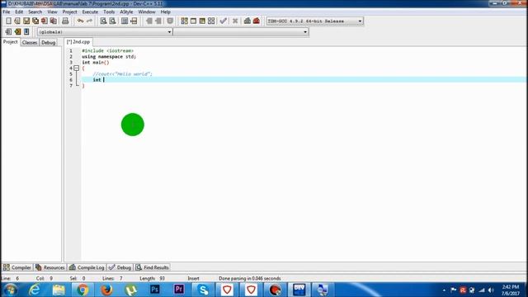This screenshot has width=528, height=297.
Task: Open the Resources bottom panel tab
Action: point(49,267)
